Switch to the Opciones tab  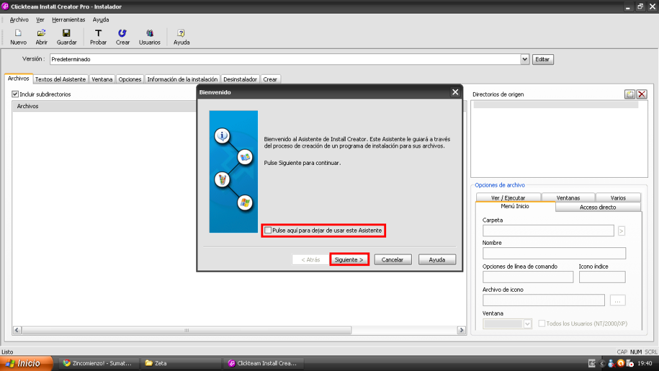[x=130, y=79]
